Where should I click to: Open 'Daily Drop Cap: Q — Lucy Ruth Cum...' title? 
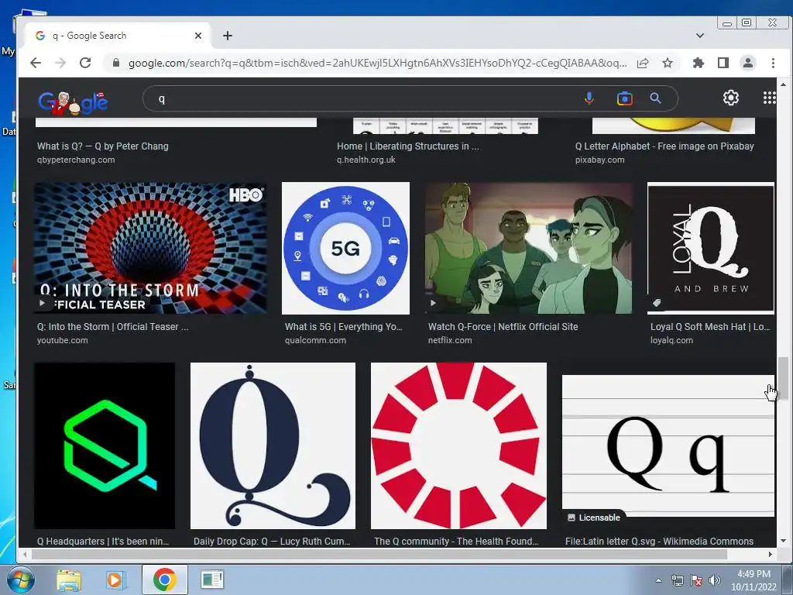pos(272,542)
